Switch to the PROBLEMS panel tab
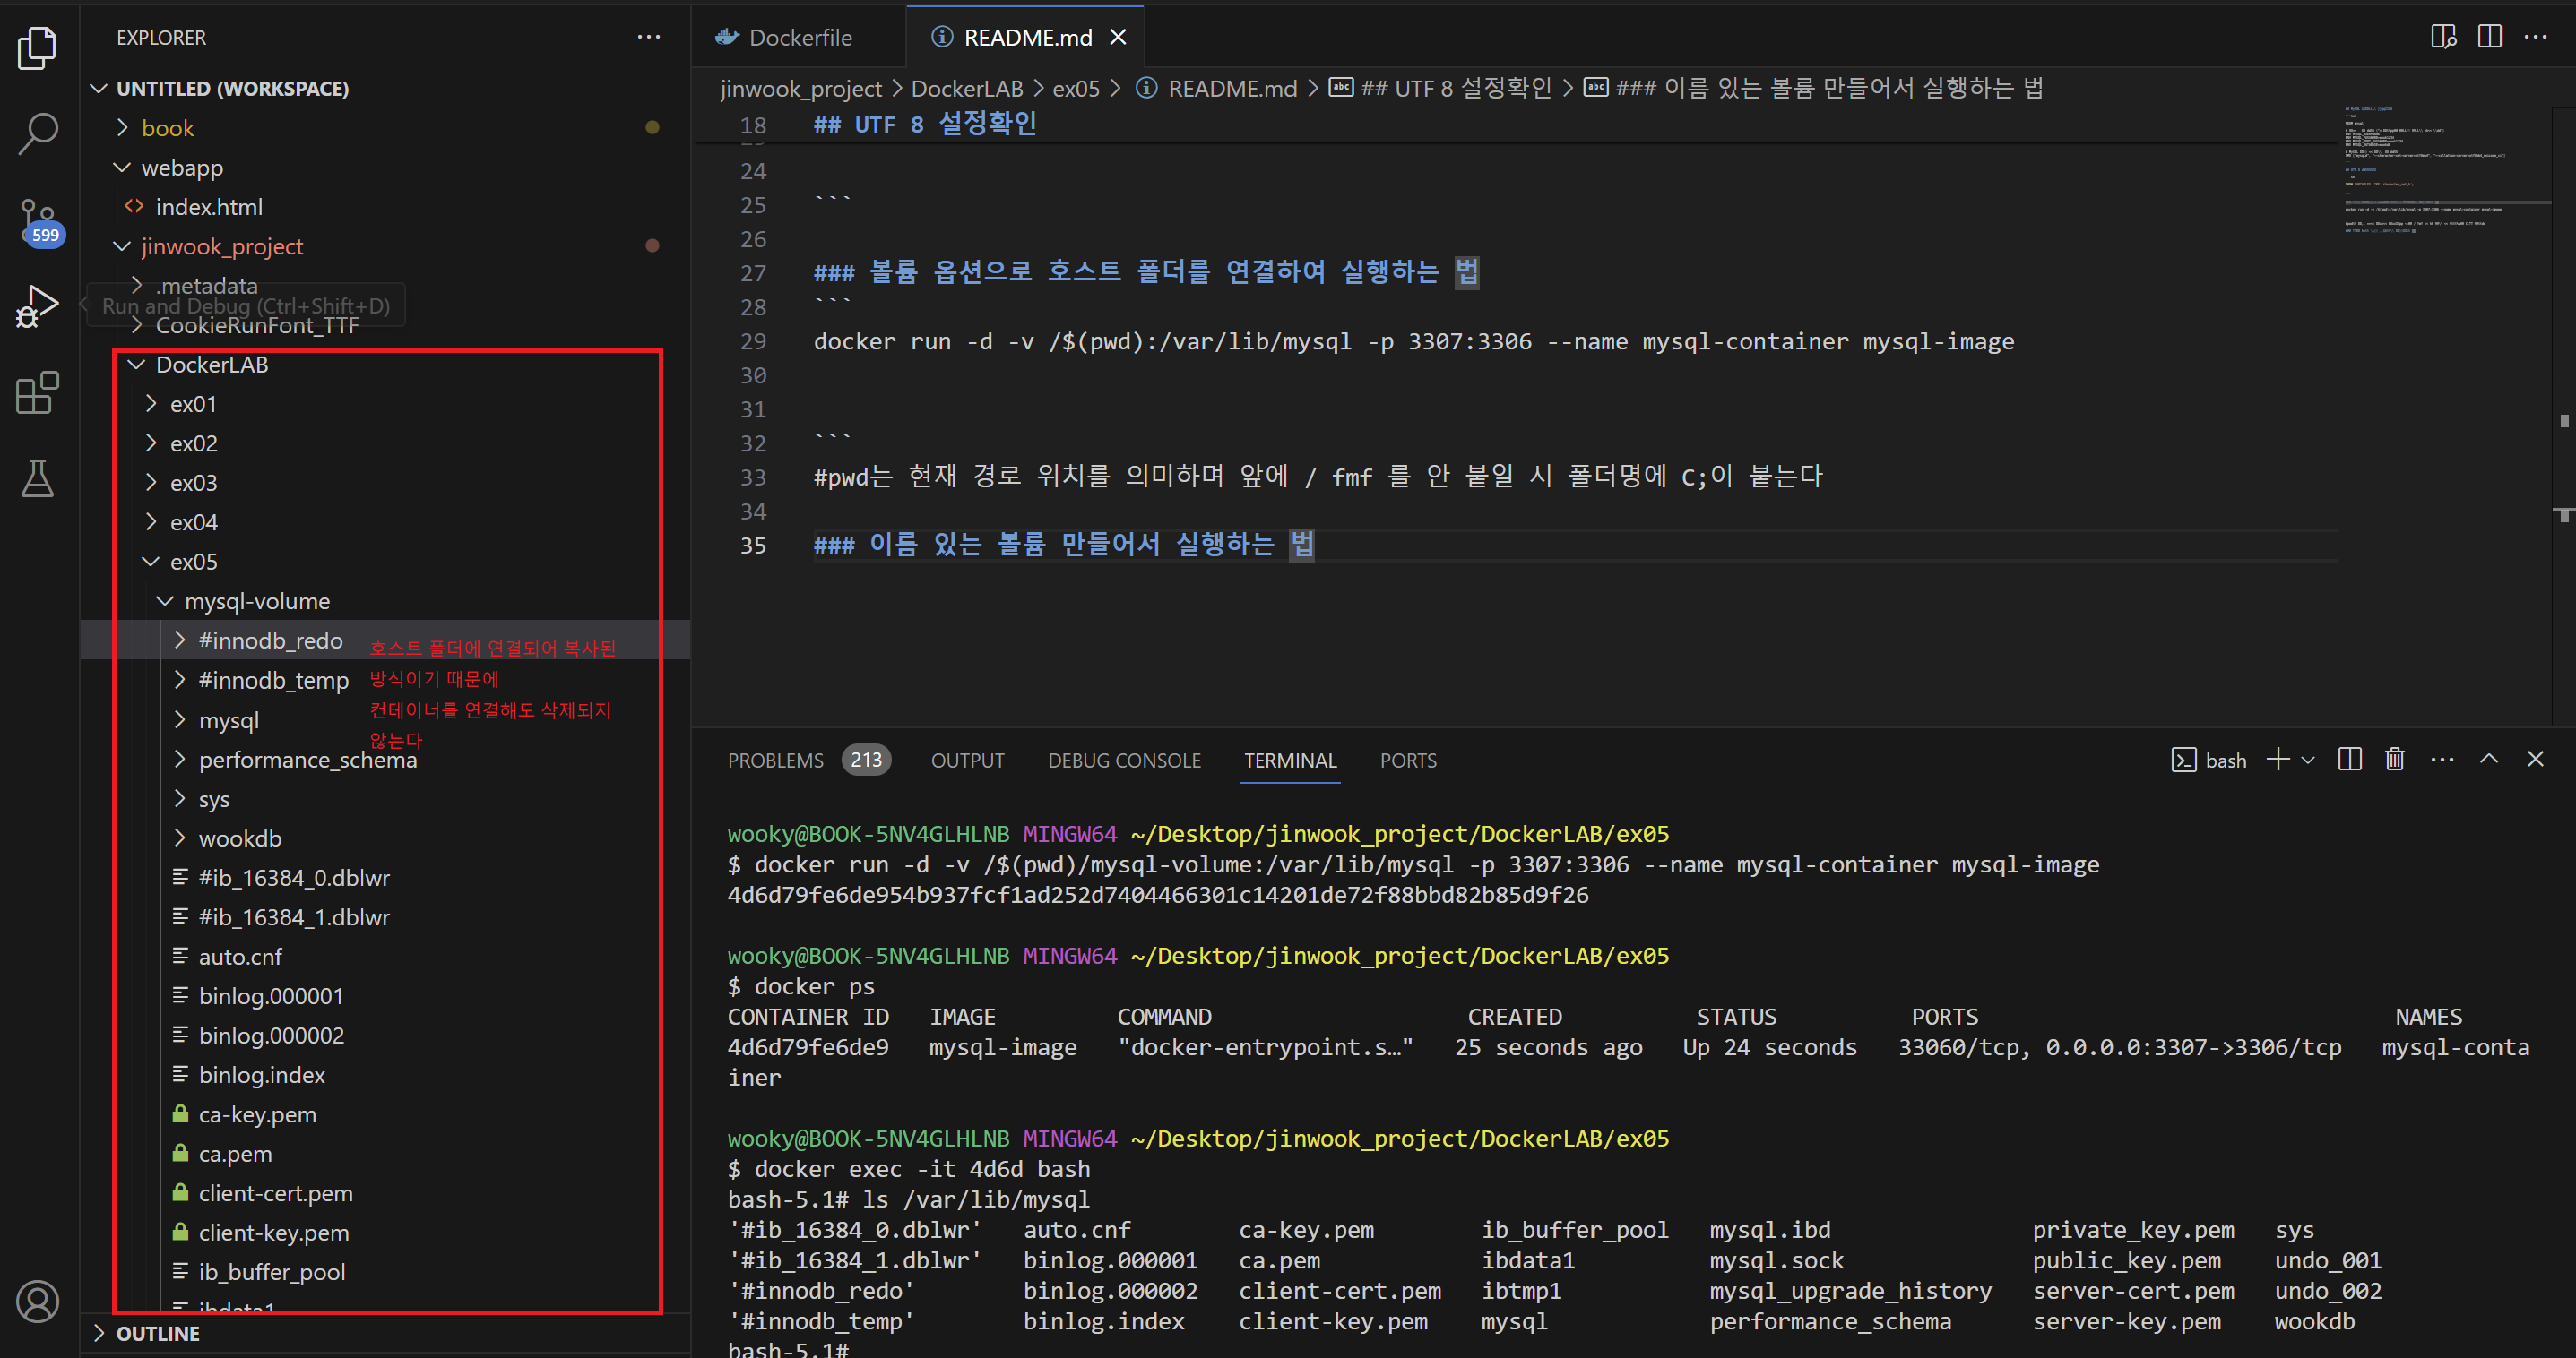 (775, 761)
